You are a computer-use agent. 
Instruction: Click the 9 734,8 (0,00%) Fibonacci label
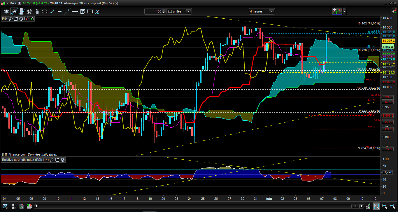coord(369,148)
